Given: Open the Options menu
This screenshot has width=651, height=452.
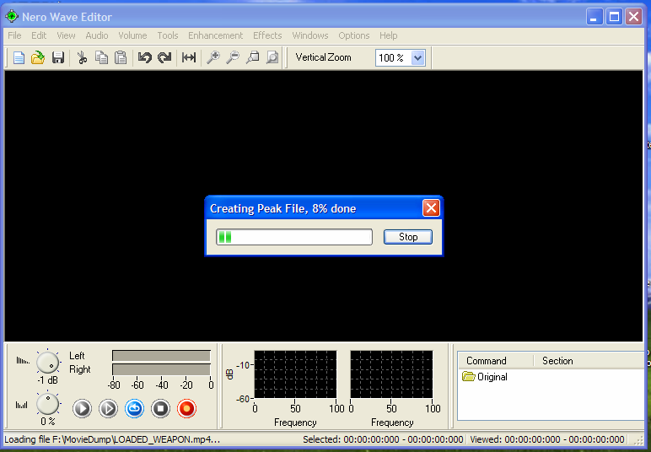Looking at the screenshot, I should pos(353,35).
